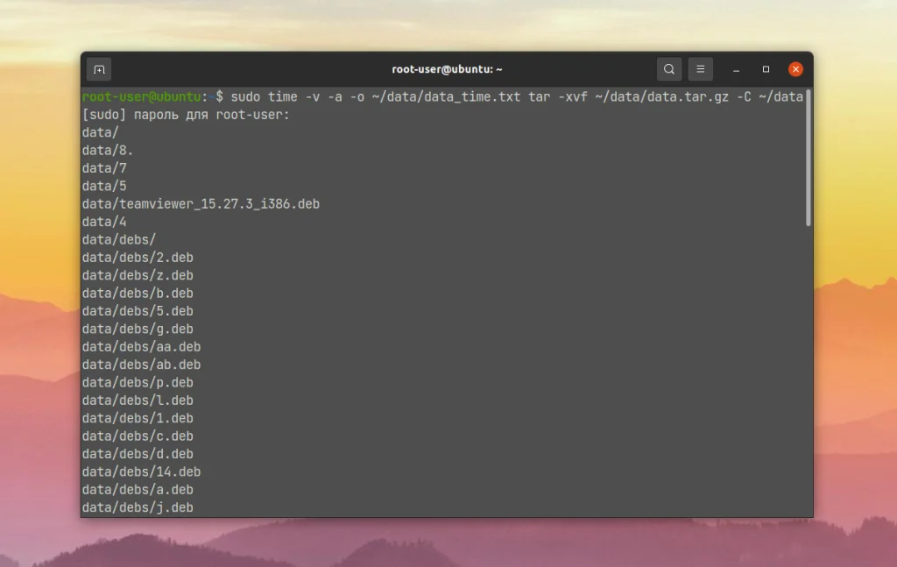Click the data/debs/aa.deb output line
This screenshot has height=567, width=897.
tap(140, 346)
